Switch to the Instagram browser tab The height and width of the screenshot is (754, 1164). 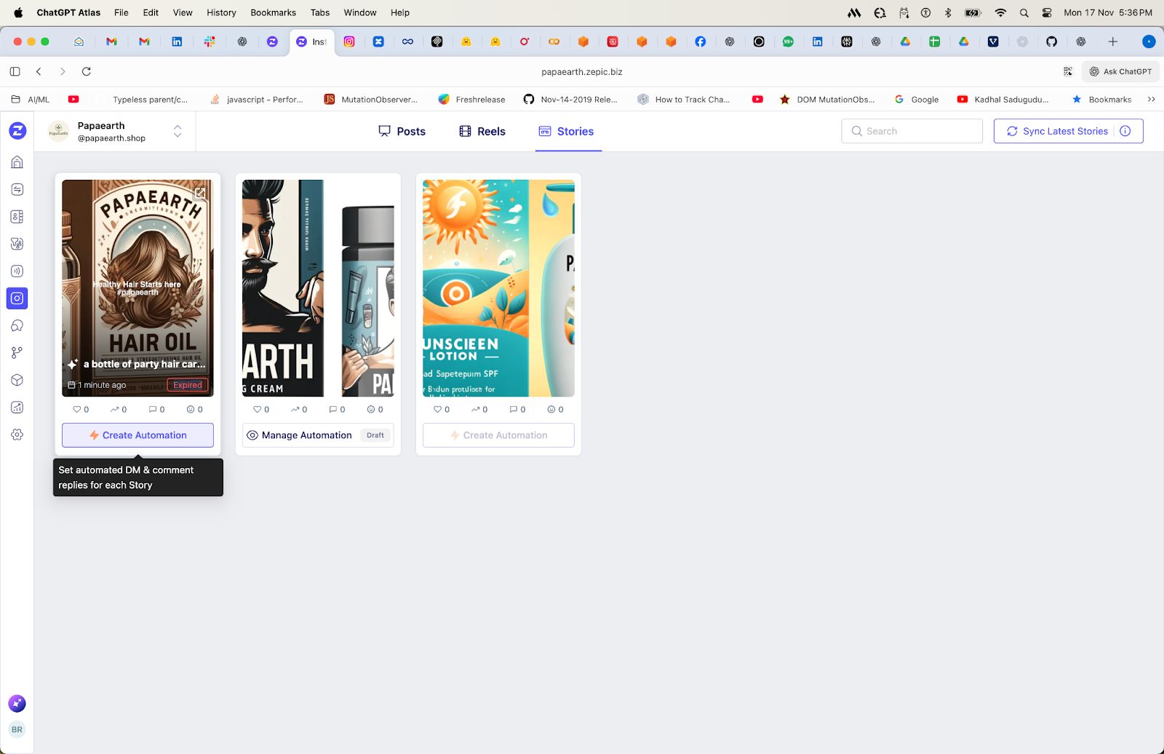[x=349, y=41]
